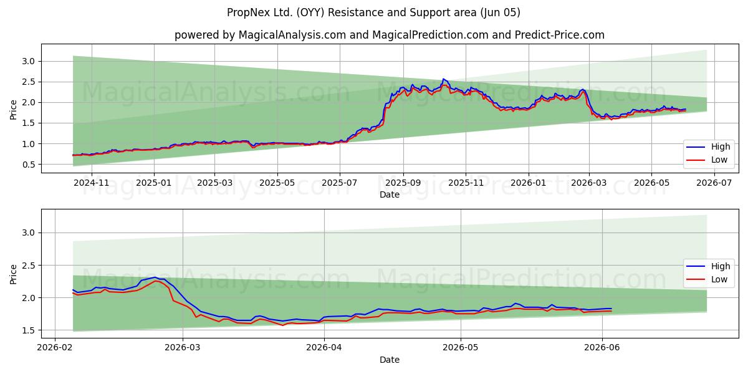Click the "2025-01" date tick label

coord(154,183)
